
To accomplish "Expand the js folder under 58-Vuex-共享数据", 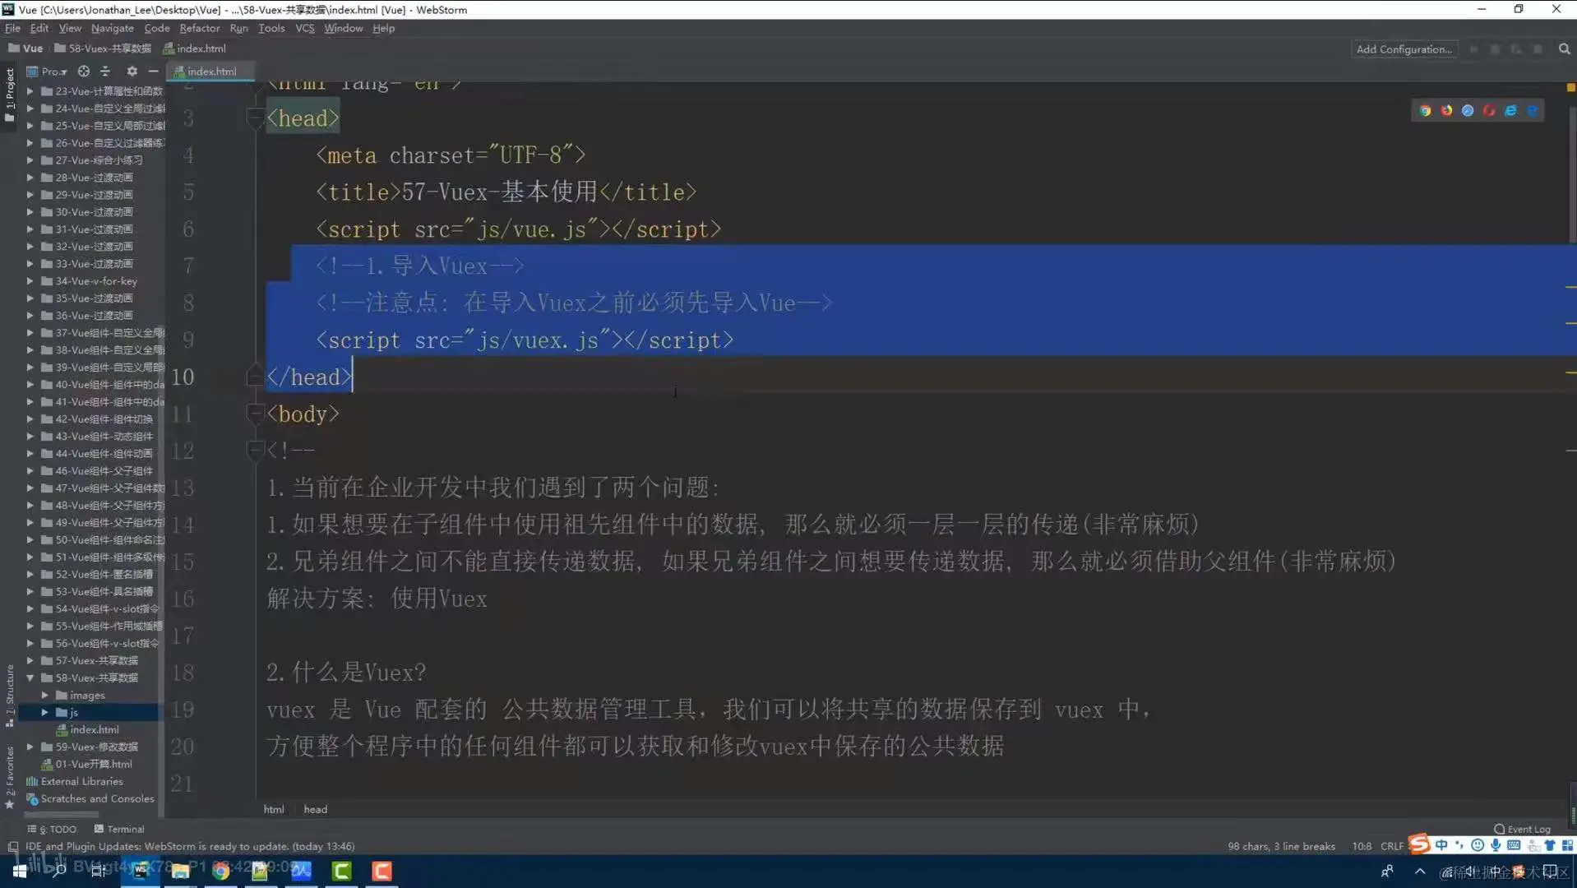I will [x=46, y=712].
